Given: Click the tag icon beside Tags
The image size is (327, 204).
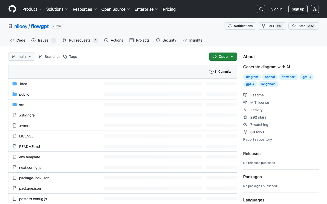Looking at the screenshot, I should (x=65, y=57).
